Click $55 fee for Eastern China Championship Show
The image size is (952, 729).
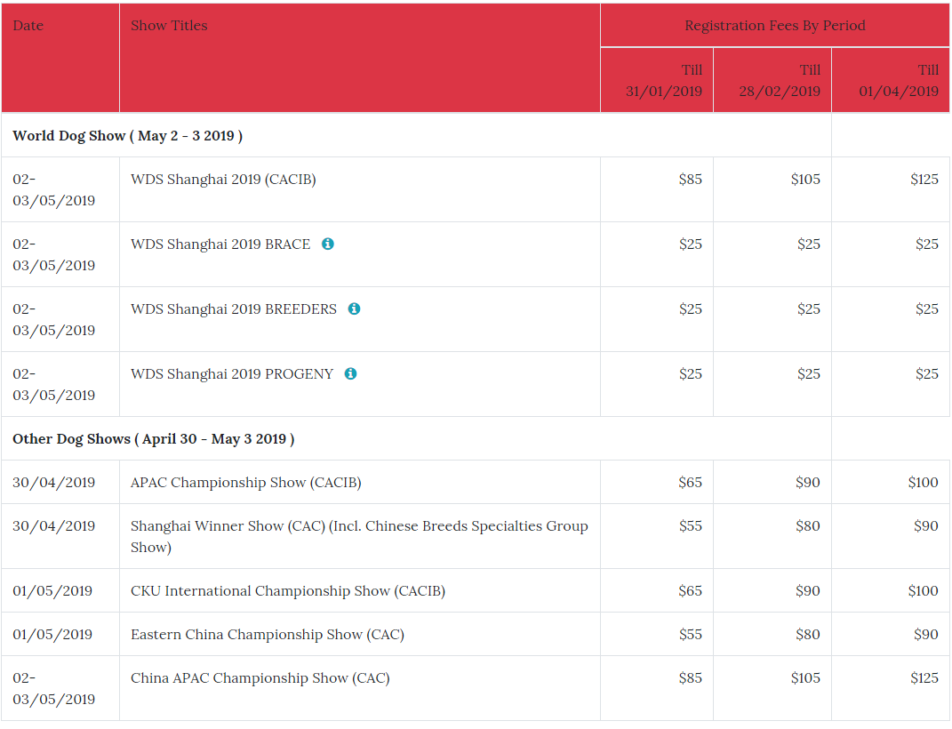(690, 635)
